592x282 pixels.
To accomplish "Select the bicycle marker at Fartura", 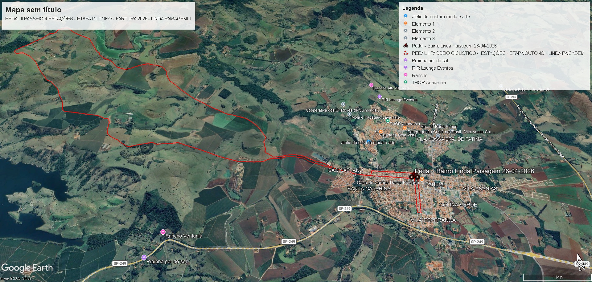I will point(414,176).
